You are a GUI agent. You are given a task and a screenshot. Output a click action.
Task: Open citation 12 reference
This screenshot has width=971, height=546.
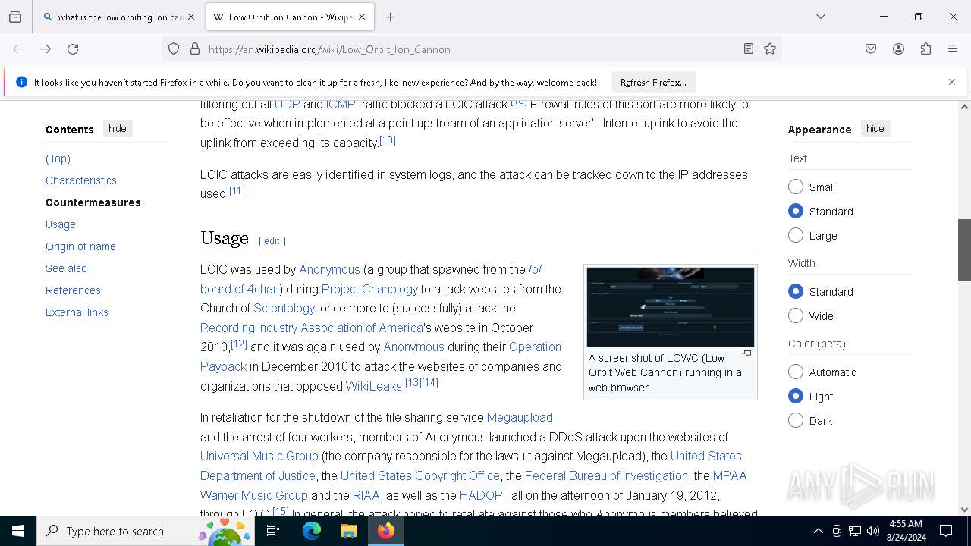coord(239,344)
